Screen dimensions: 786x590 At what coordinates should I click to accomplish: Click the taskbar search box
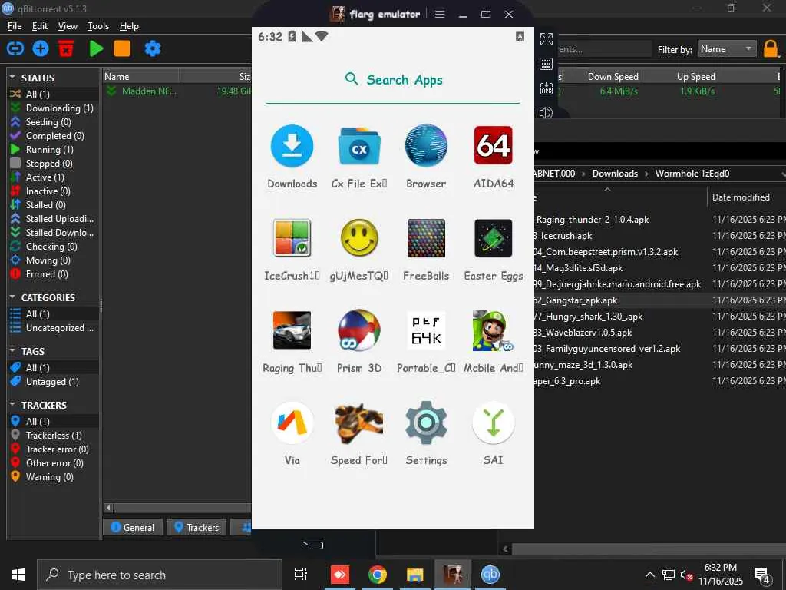pyautogui.click(x=160, y=575)
